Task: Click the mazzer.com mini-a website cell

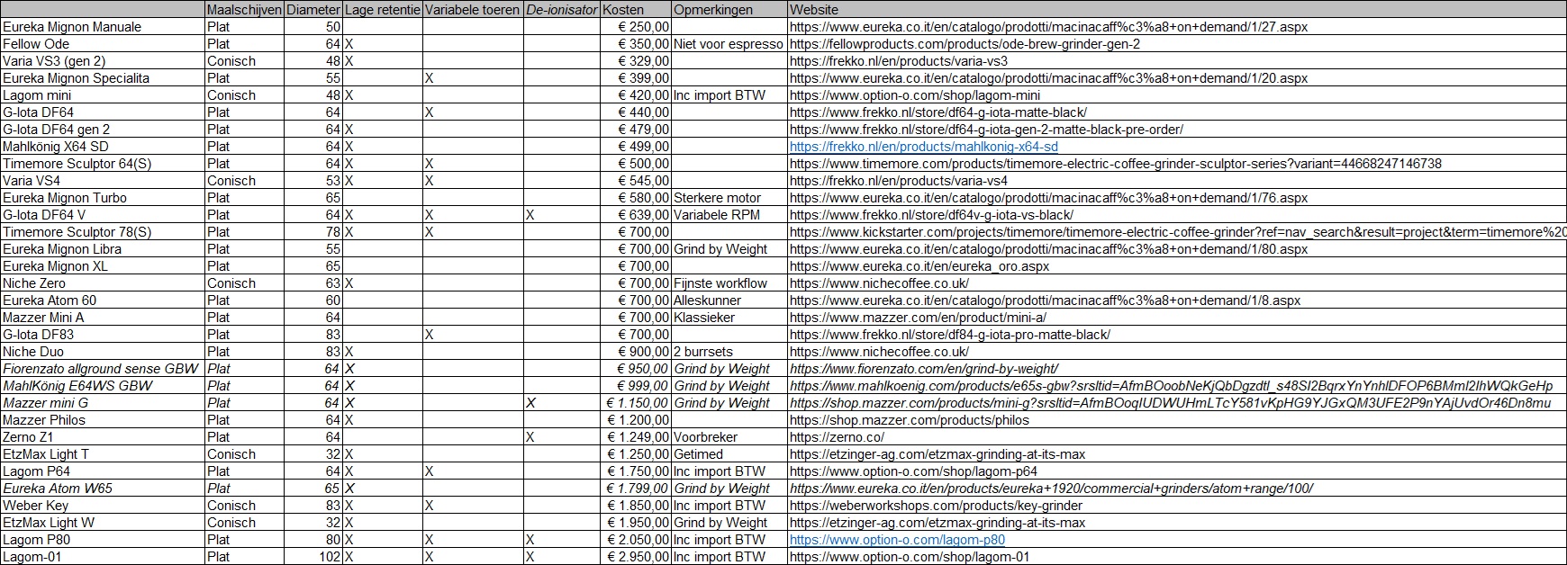Action: pos(1177,318)
